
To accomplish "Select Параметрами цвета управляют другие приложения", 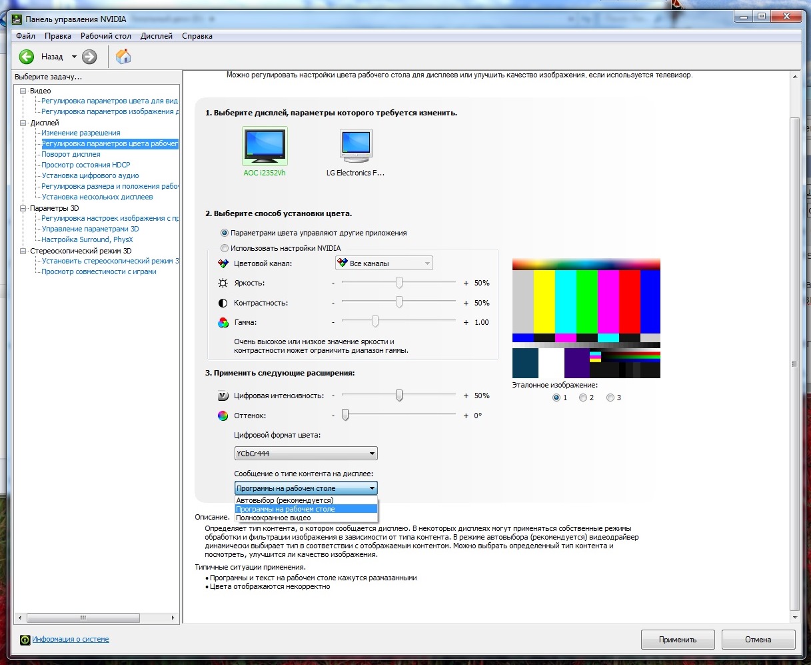I will [224, 233].
